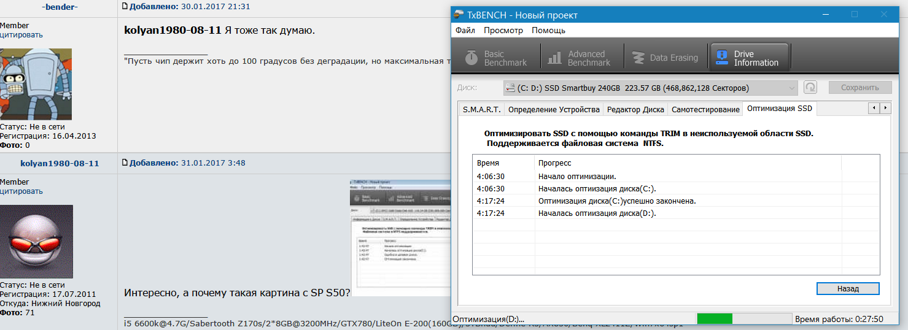908x330 pixels.
Task: Open kolyan1980-08-11 post author link in forum
Action: [x=60, y=163]
